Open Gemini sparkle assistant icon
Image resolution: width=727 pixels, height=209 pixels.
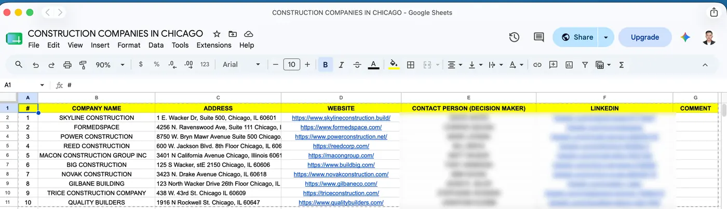pyautogui.click(x=685, y=37)
